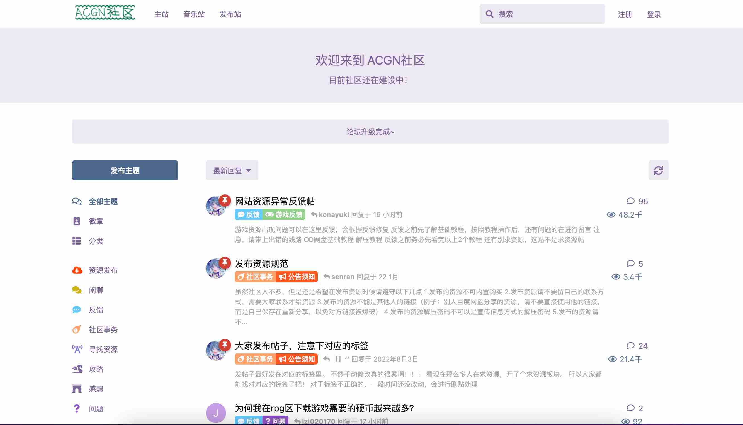Click the 2 replies count
Screen dimensions: 743x425
click(635, 408)
